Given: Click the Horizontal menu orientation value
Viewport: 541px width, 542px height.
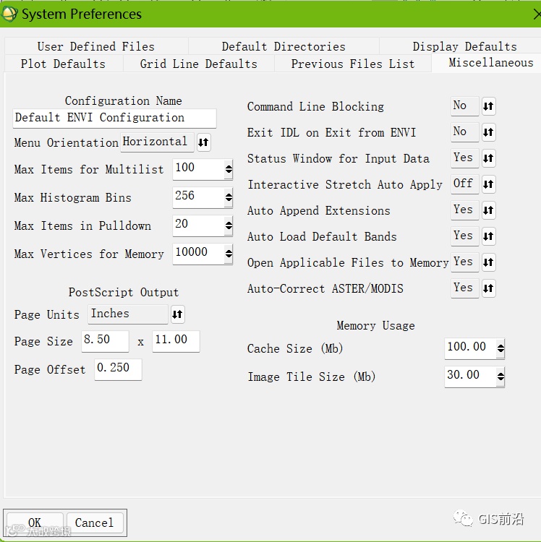Looking at the screenshot, I should [157, 142].
